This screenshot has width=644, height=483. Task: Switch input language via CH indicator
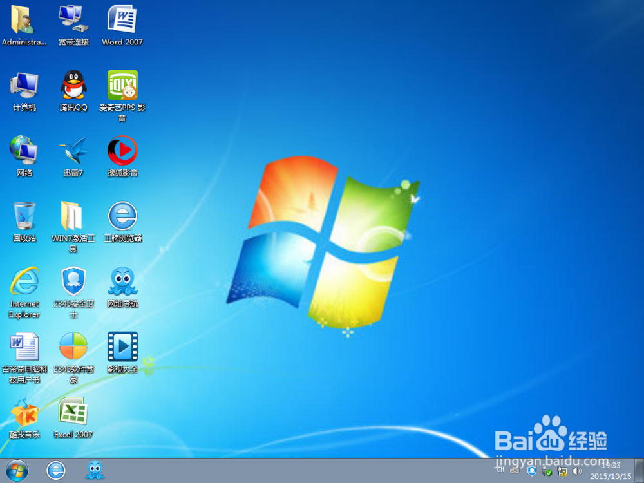pyautogui.click(x=499, y=471)
